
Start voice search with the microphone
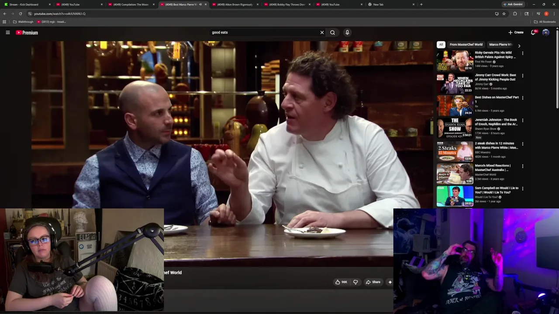(347, 32)
